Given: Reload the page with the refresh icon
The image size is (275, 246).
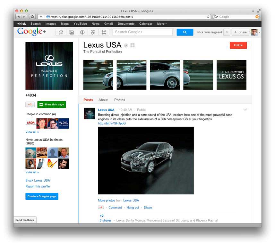Looking at the screenshot, I should (x=208, y=17).
